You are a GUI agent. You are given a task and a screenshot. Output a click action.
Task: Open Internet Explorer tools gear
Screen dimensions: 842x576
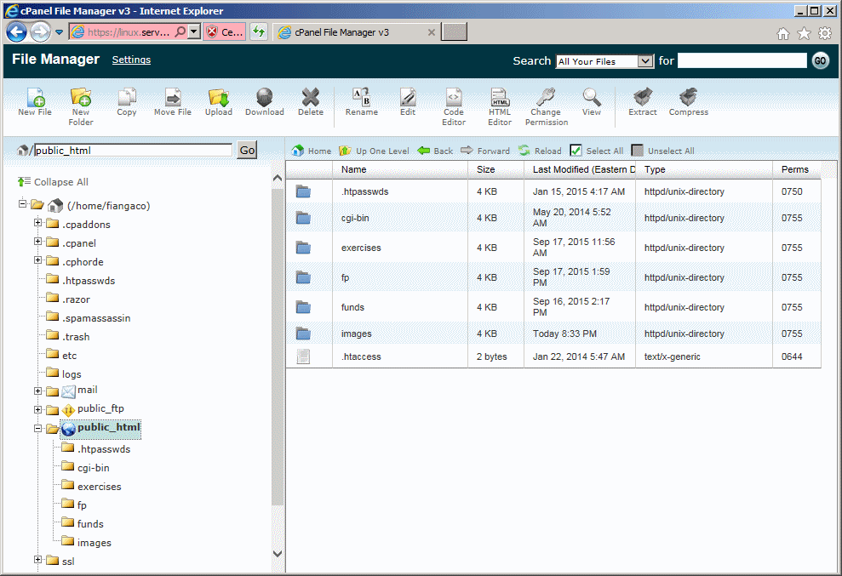(x=825, y=34)
